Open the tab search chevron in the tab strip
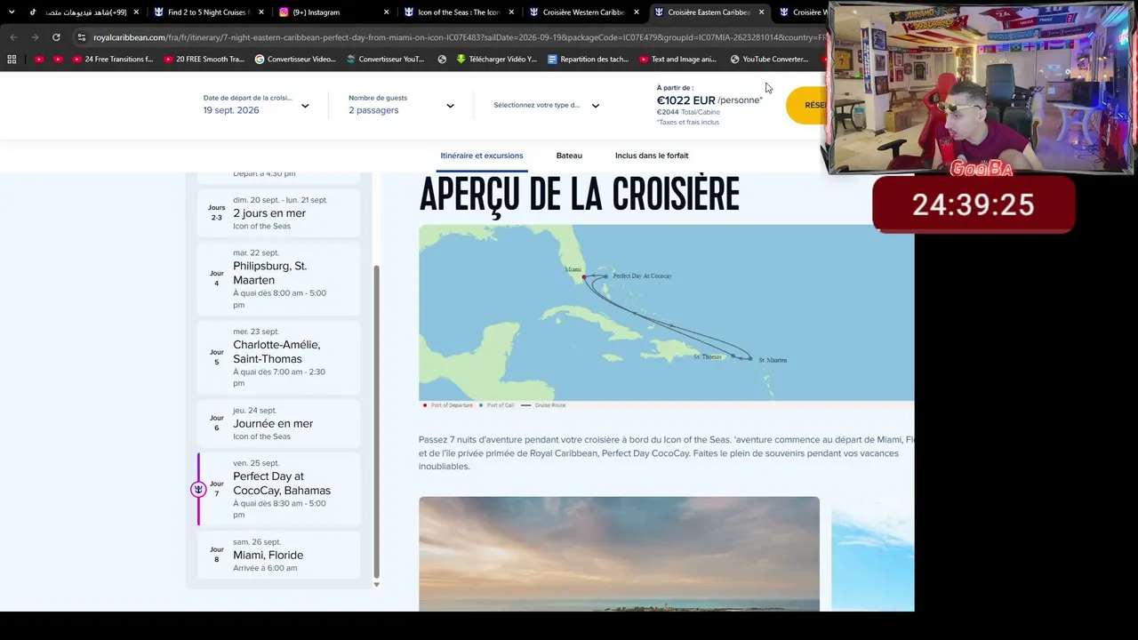The width and height of the screenshot is (1138, 640). pyautogui.click(x=12, y=12)
